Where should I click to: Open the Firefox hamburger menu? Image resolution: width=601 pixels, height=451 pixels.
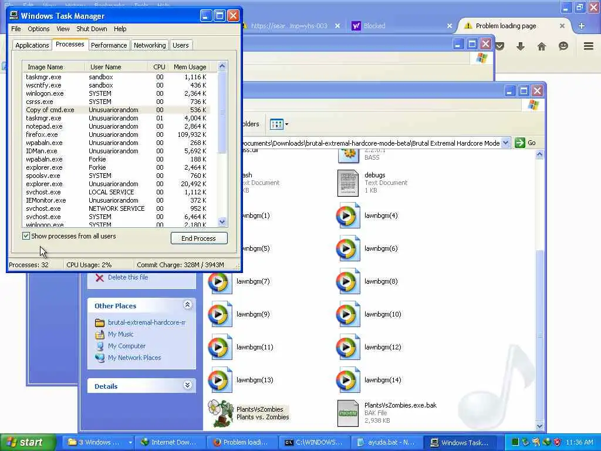(x=588, y=46)
